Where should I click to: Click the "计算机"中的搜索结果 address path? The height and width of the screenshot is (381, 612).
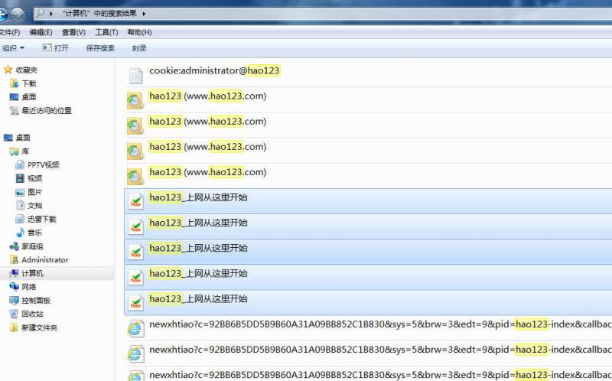(x=99, y=14)
